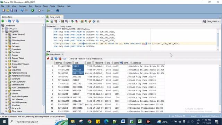Click the Run Script icon
This screenshot has height=125, width=222.
click(x=52, y=21)
